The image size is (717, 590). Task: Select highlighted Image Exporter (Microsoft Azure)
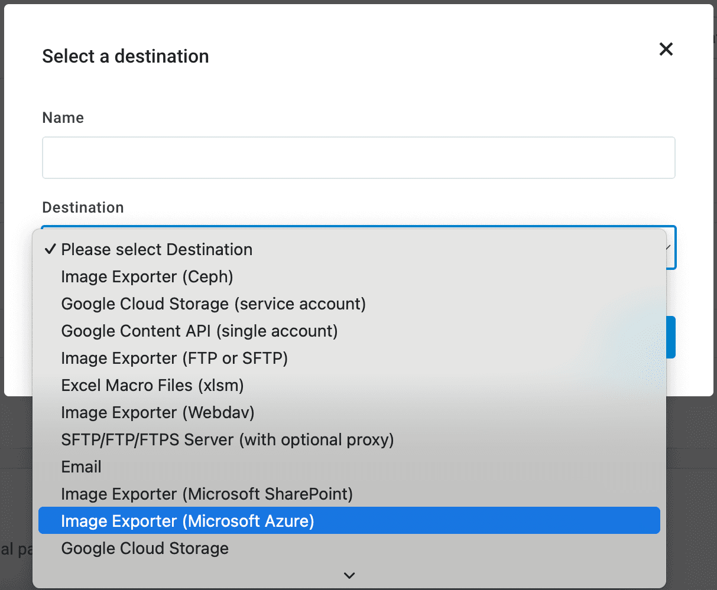click(x=187, y=521)
